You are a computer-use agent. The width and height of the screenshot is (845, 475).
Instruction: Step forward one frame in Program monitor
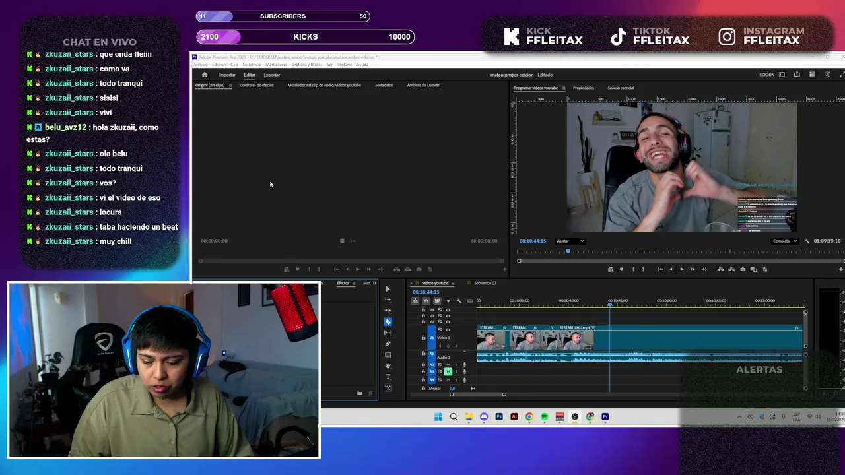pyautogui.click(x=693, y=269)
